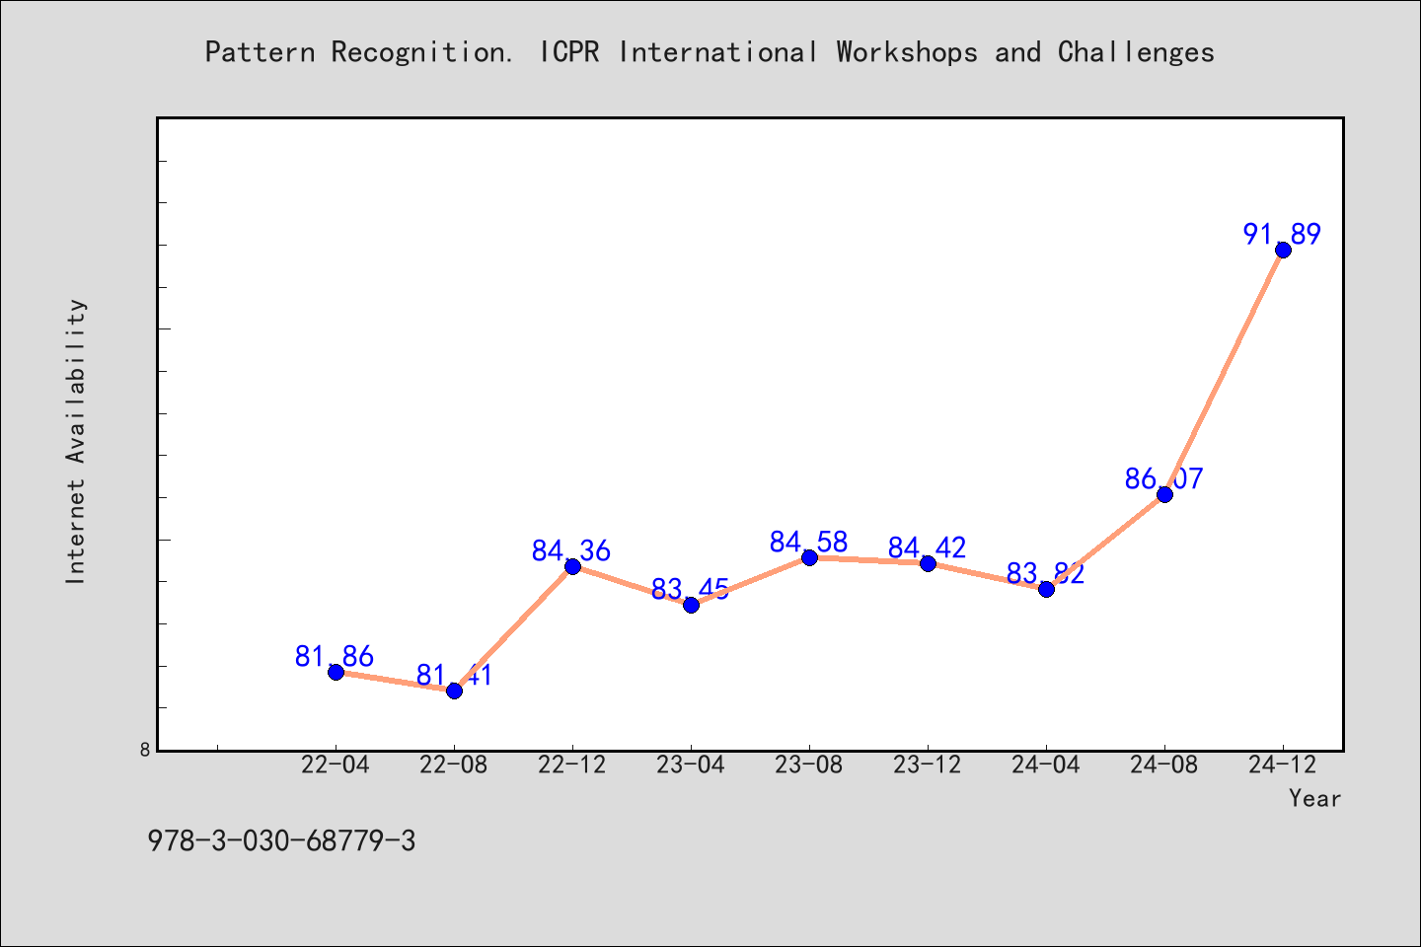Select the data point labeled 83.45
Screen dimensions: 1421x947
click(691, 605)
